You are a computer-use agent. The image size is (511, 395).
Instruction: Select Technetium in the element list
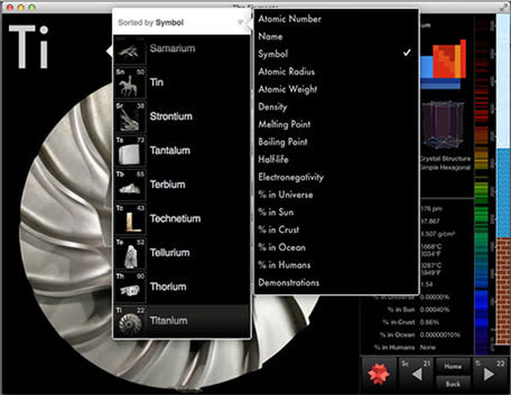pyautogui.click(x=181, y=219)
